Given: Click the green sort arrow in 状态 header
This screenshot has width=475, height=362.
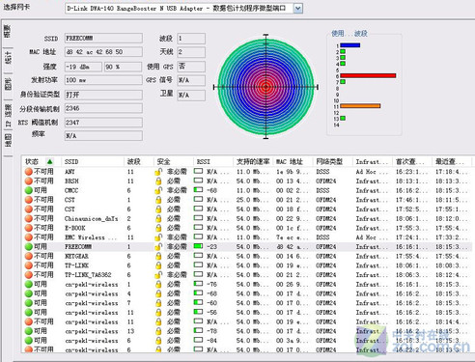Looking at the screenshot, I should 49,161.
